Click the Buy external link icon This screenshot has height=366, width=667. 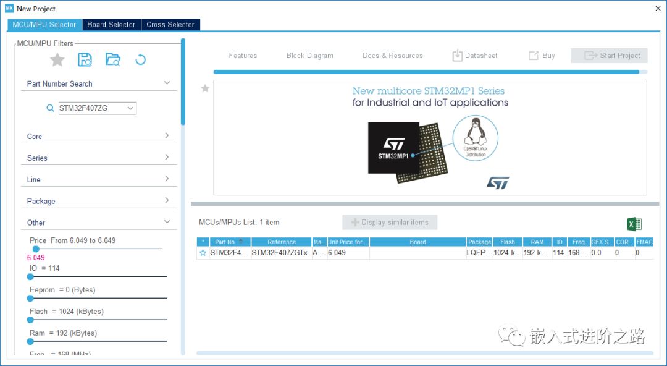coord(534,56)
